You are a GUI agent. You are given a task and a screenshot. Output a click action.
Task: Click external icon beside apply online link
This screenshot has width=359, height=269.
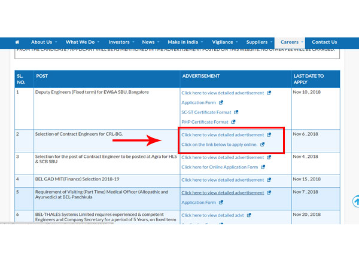click(263, 144)
